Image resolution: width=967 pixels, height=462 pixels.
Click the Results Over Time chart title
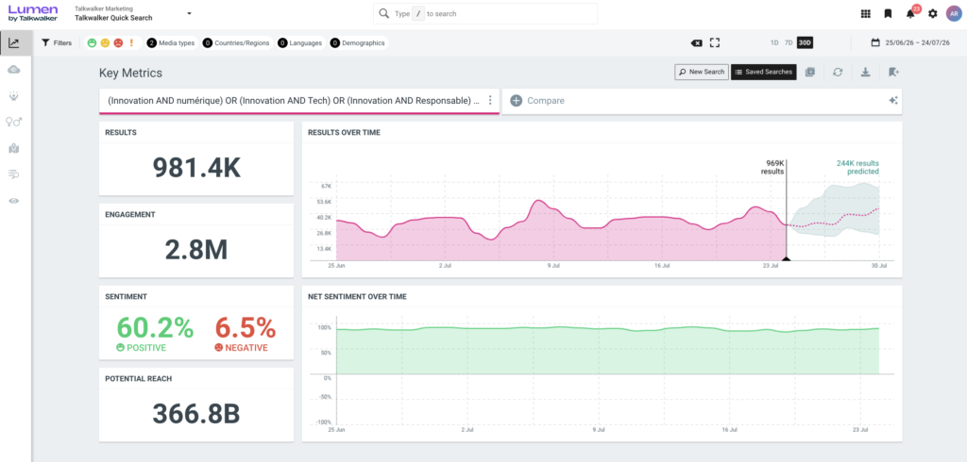(x=344, y=132)
